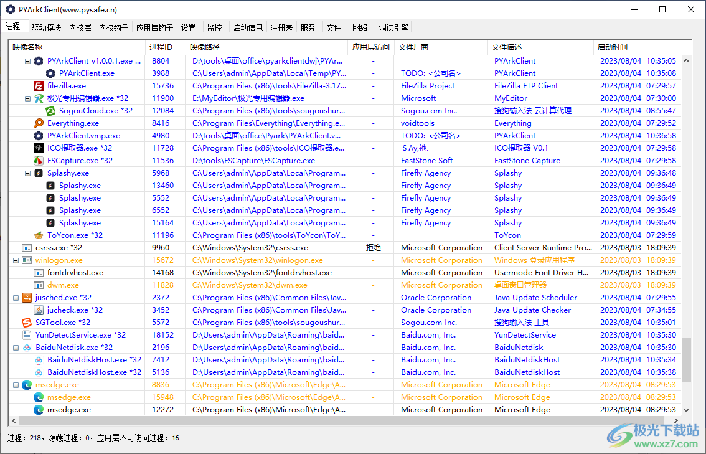Click the FileZilla icon beside filezilla.exe
The height and width of the screenshot is (454, 706).
point(39,86)
